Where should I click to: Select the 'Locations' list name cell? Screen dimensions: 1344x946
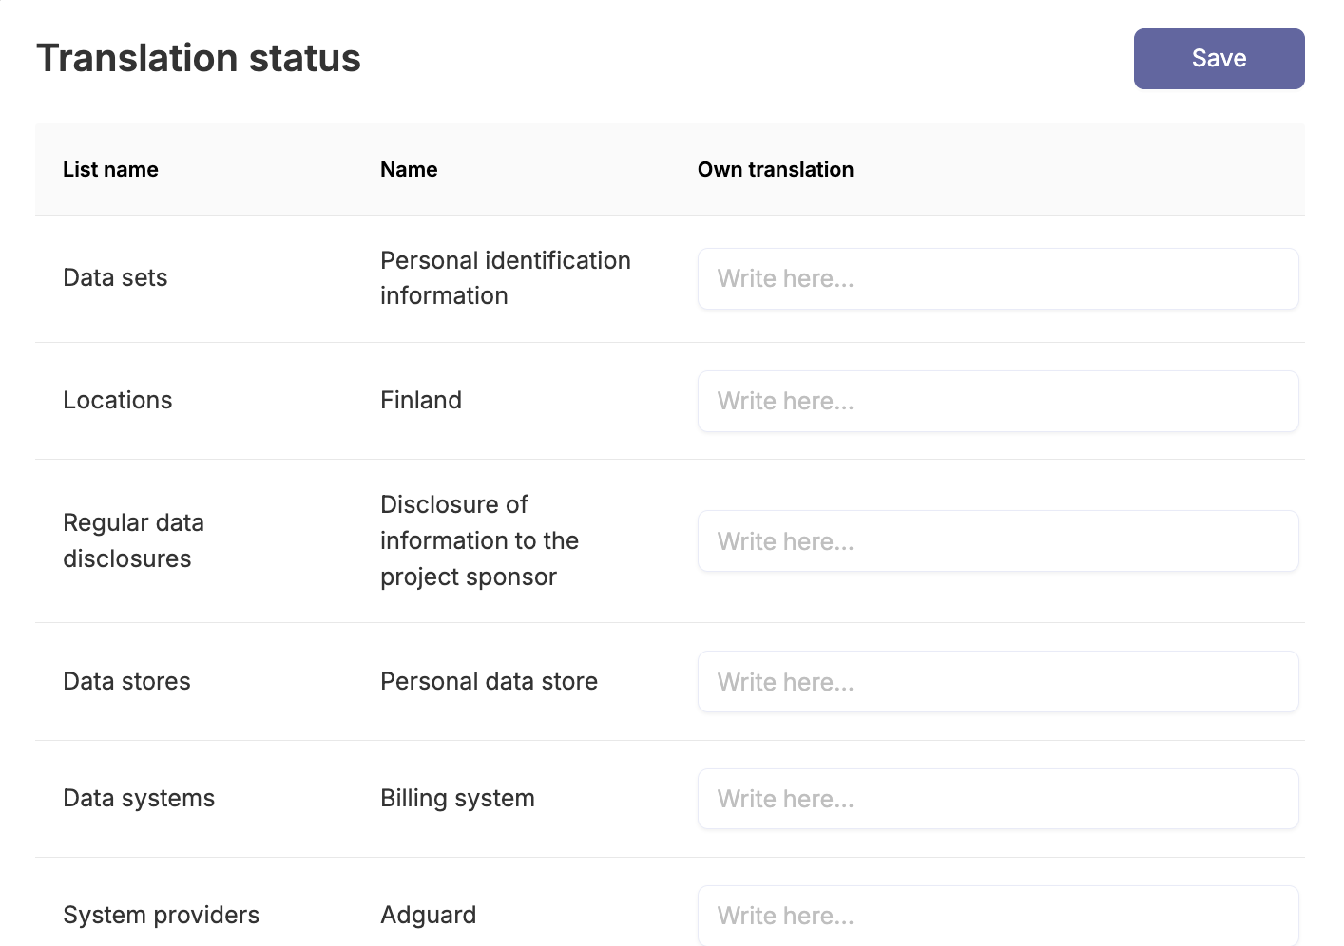[118, 400]
